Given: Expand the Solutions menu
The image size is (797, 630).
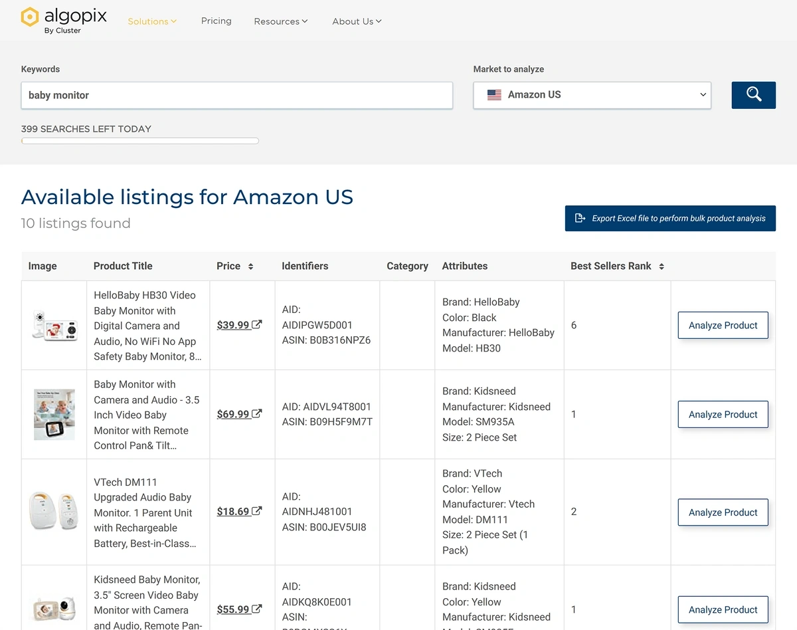Looking at the screenshot, I should coord(152,21).
